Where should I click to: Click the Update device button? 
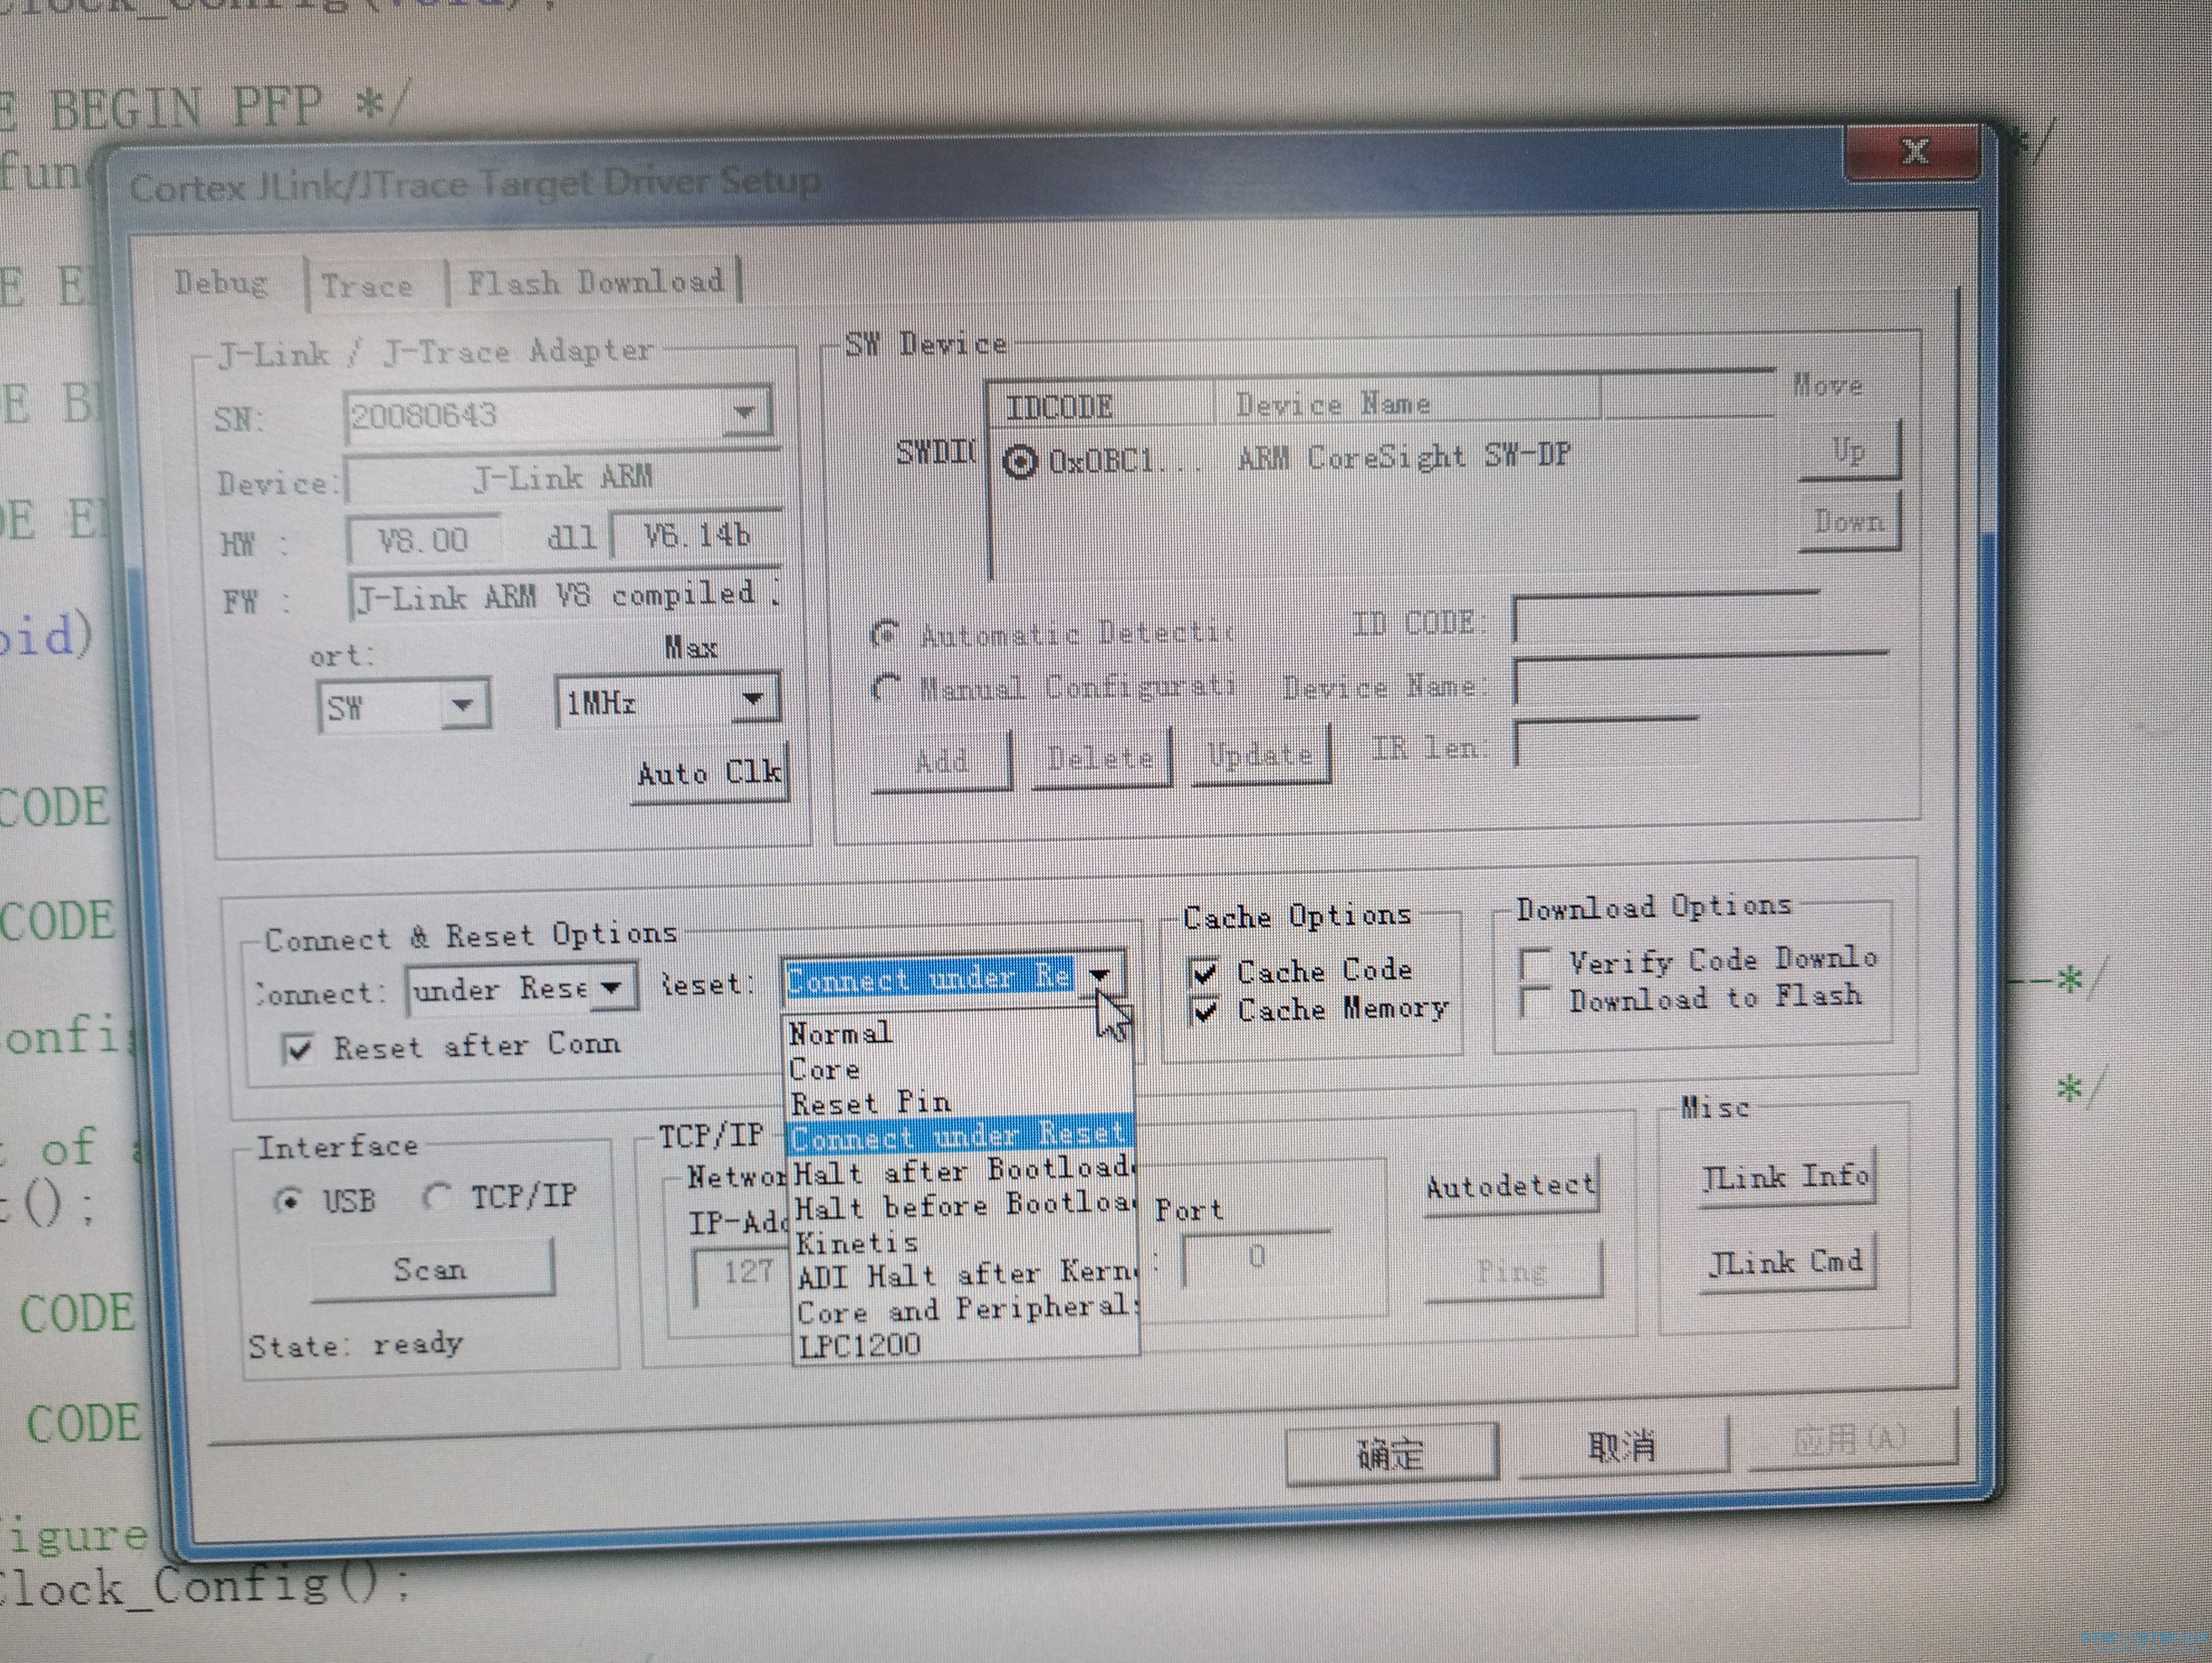pos(1260,755)
